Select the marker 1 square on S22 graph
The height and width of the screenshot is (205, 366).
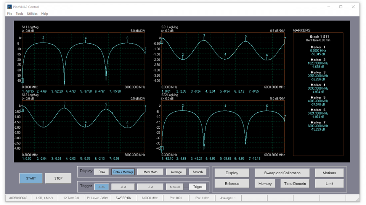[162, 148]
